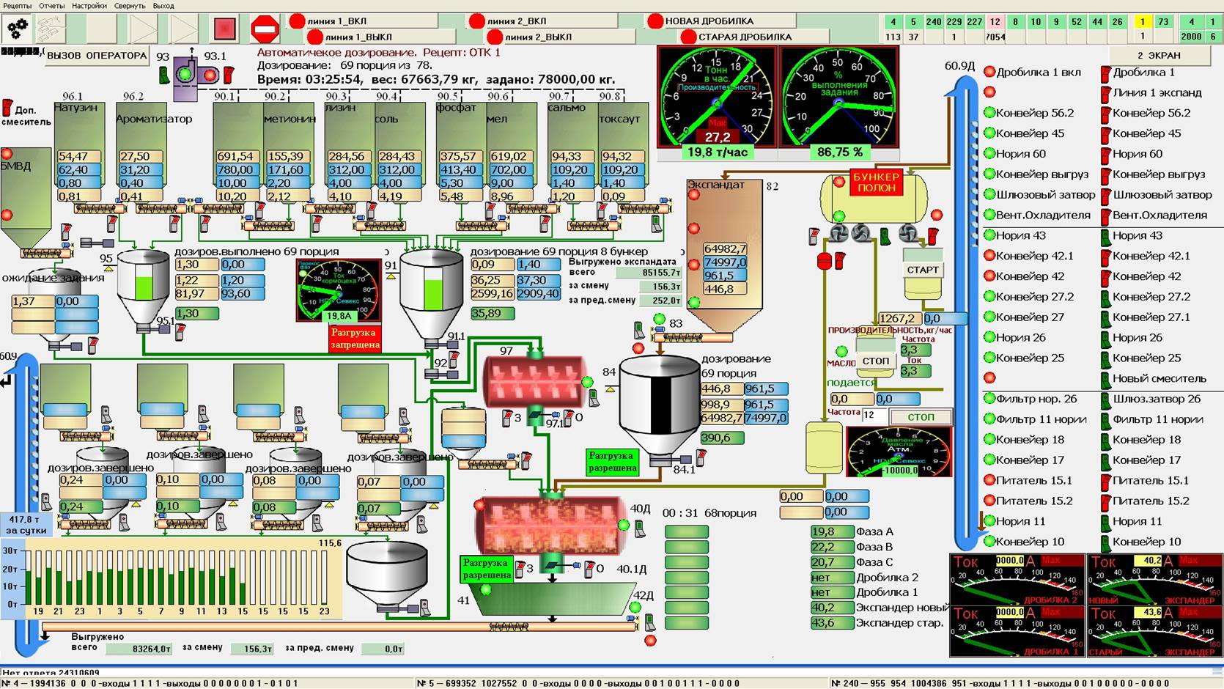
Task: Click the red square stop toolbar button
Action: (224, 29)
